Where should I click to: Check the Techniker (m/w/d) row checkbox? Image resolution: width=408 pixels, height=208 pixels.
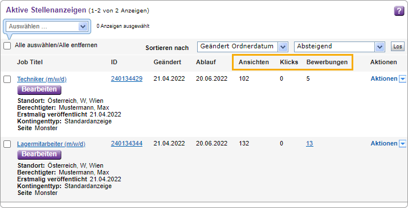tap(7, 80)
